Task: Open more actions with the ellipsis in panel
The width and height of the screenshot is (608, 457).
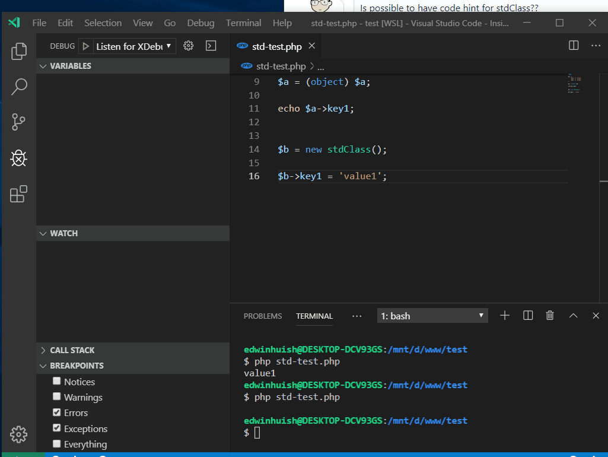Action: pos(356,316)
